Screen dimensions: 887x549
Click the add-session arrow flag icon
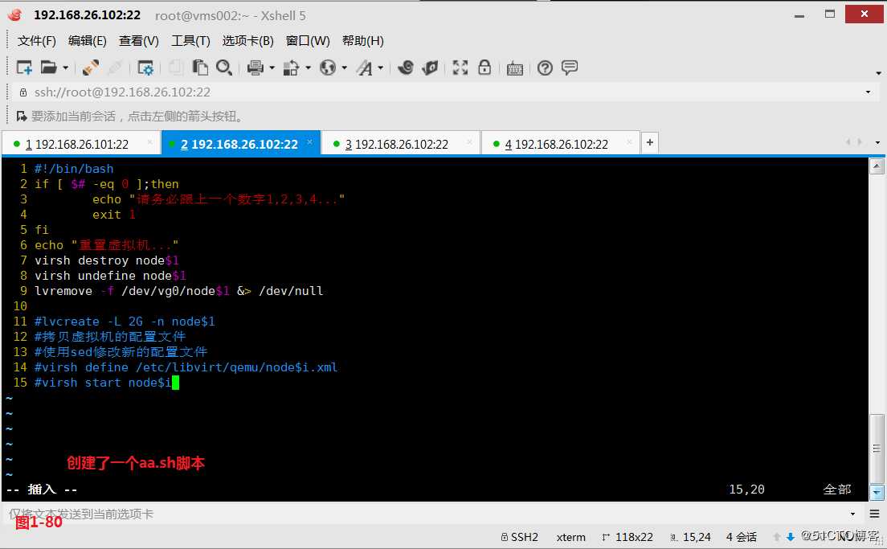[x=22, y=116]
